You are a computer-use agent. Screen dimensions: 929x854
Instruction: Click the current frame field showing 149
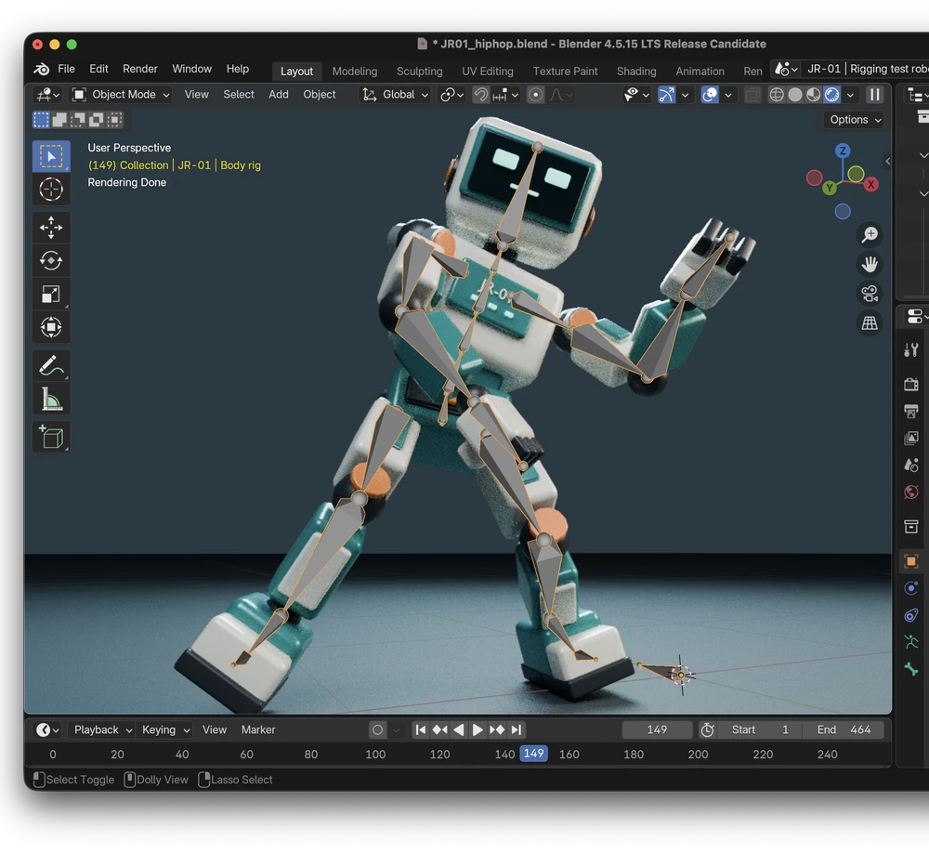click(x=657, y=730)
